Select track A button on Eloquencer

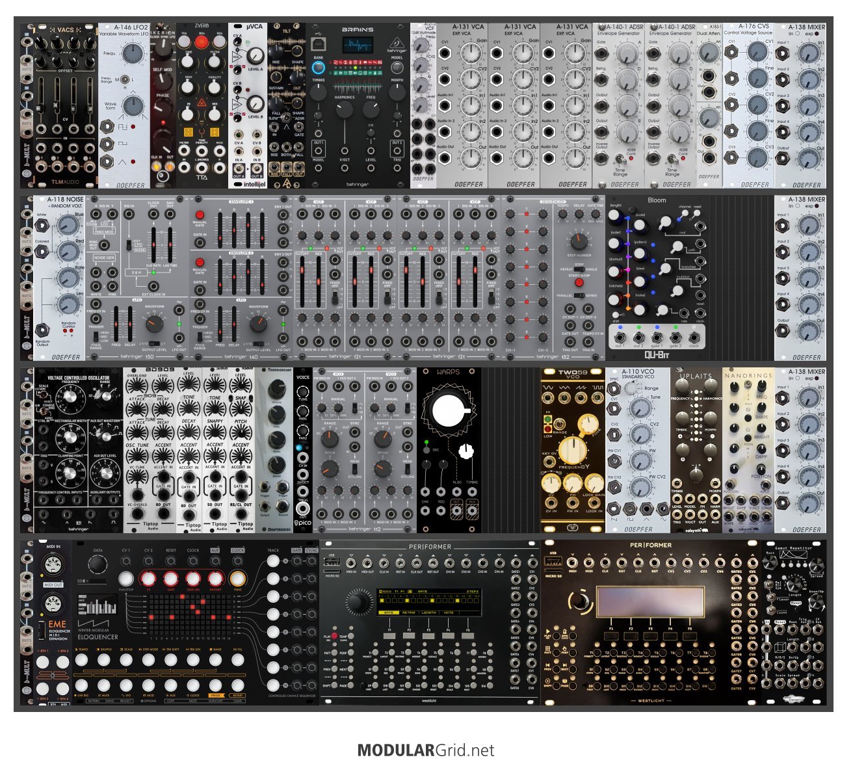(274, 561)
